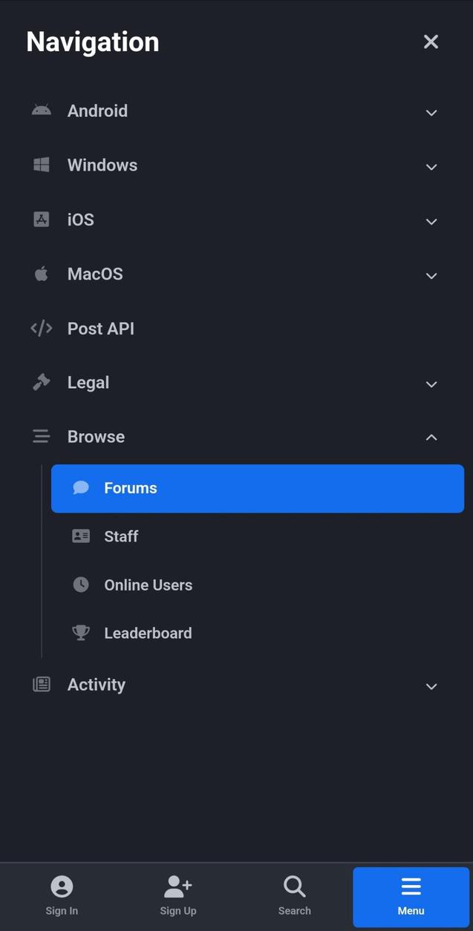
Task: Click the code brackets icon beside Post API
Action: tap(41, 328)
